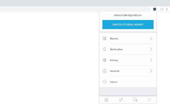Click the Settings gear icon
The image size is (170, 106).
pyautogui.click(x=105, y=60)
